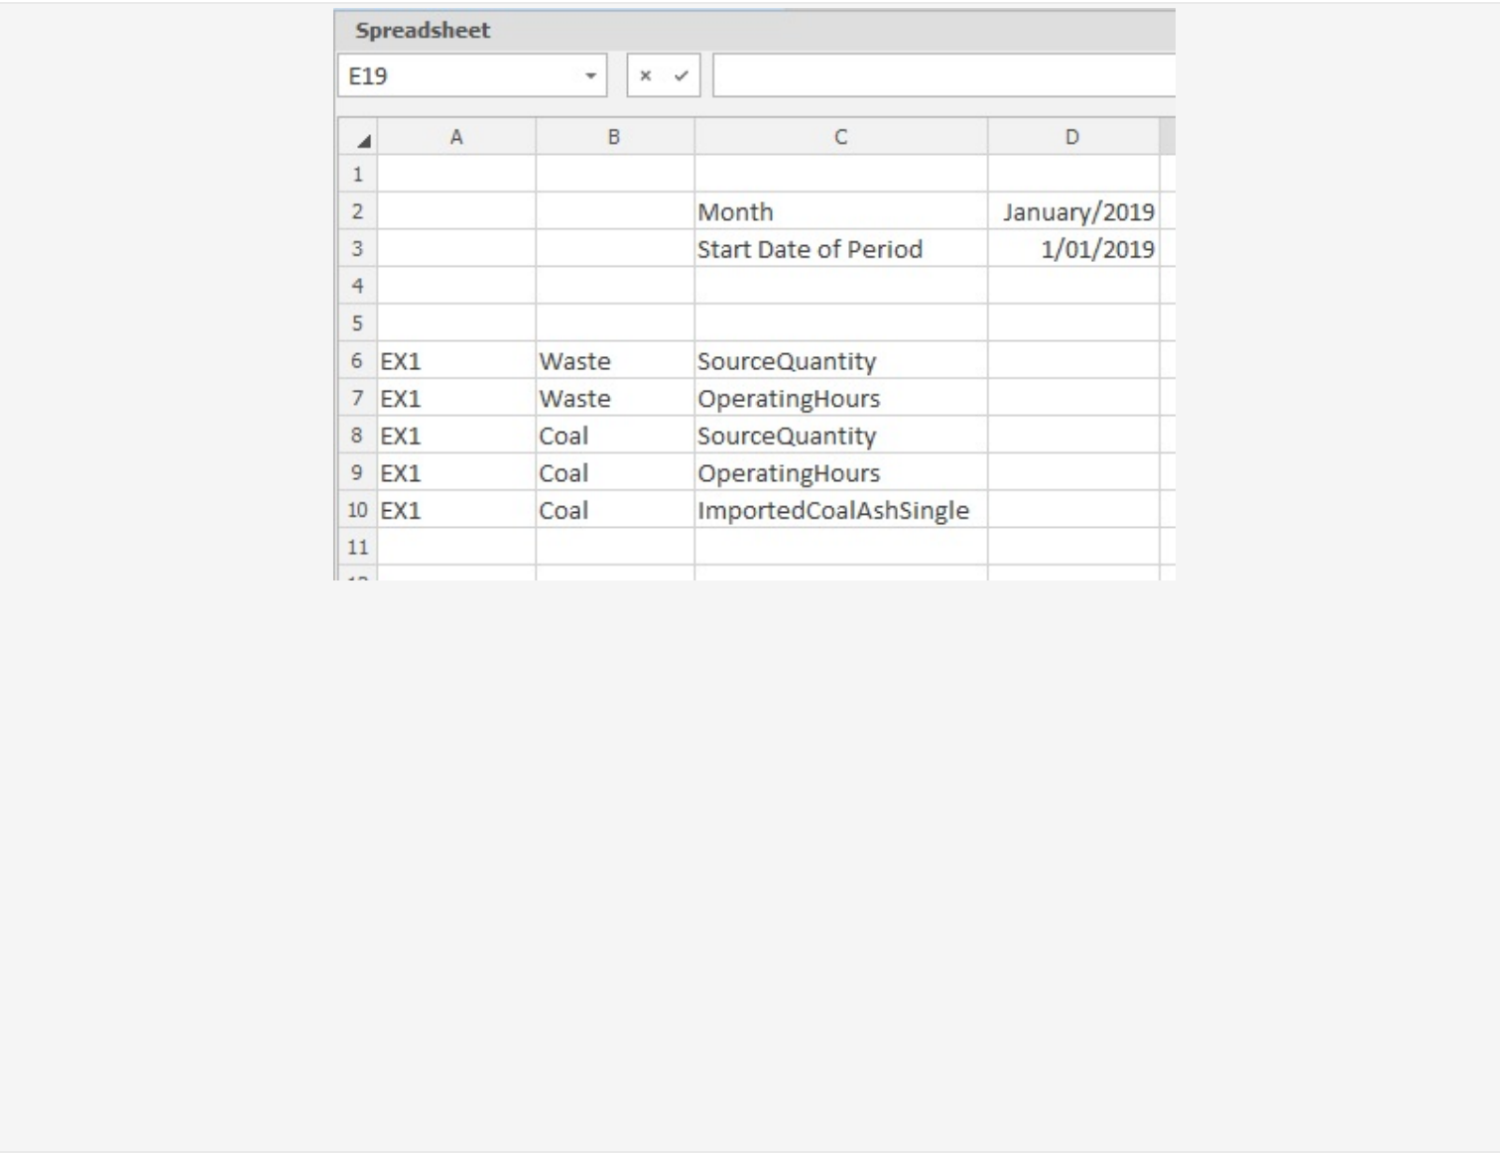This screenshot has height=1153, width=1500.
Task: Click SourceQuantity in cell C6
Action: click(x=841, y=361)
